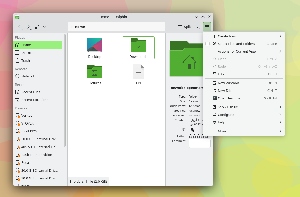Go back using the back arrow
The image size is (300, 197).
pos(19,27)
